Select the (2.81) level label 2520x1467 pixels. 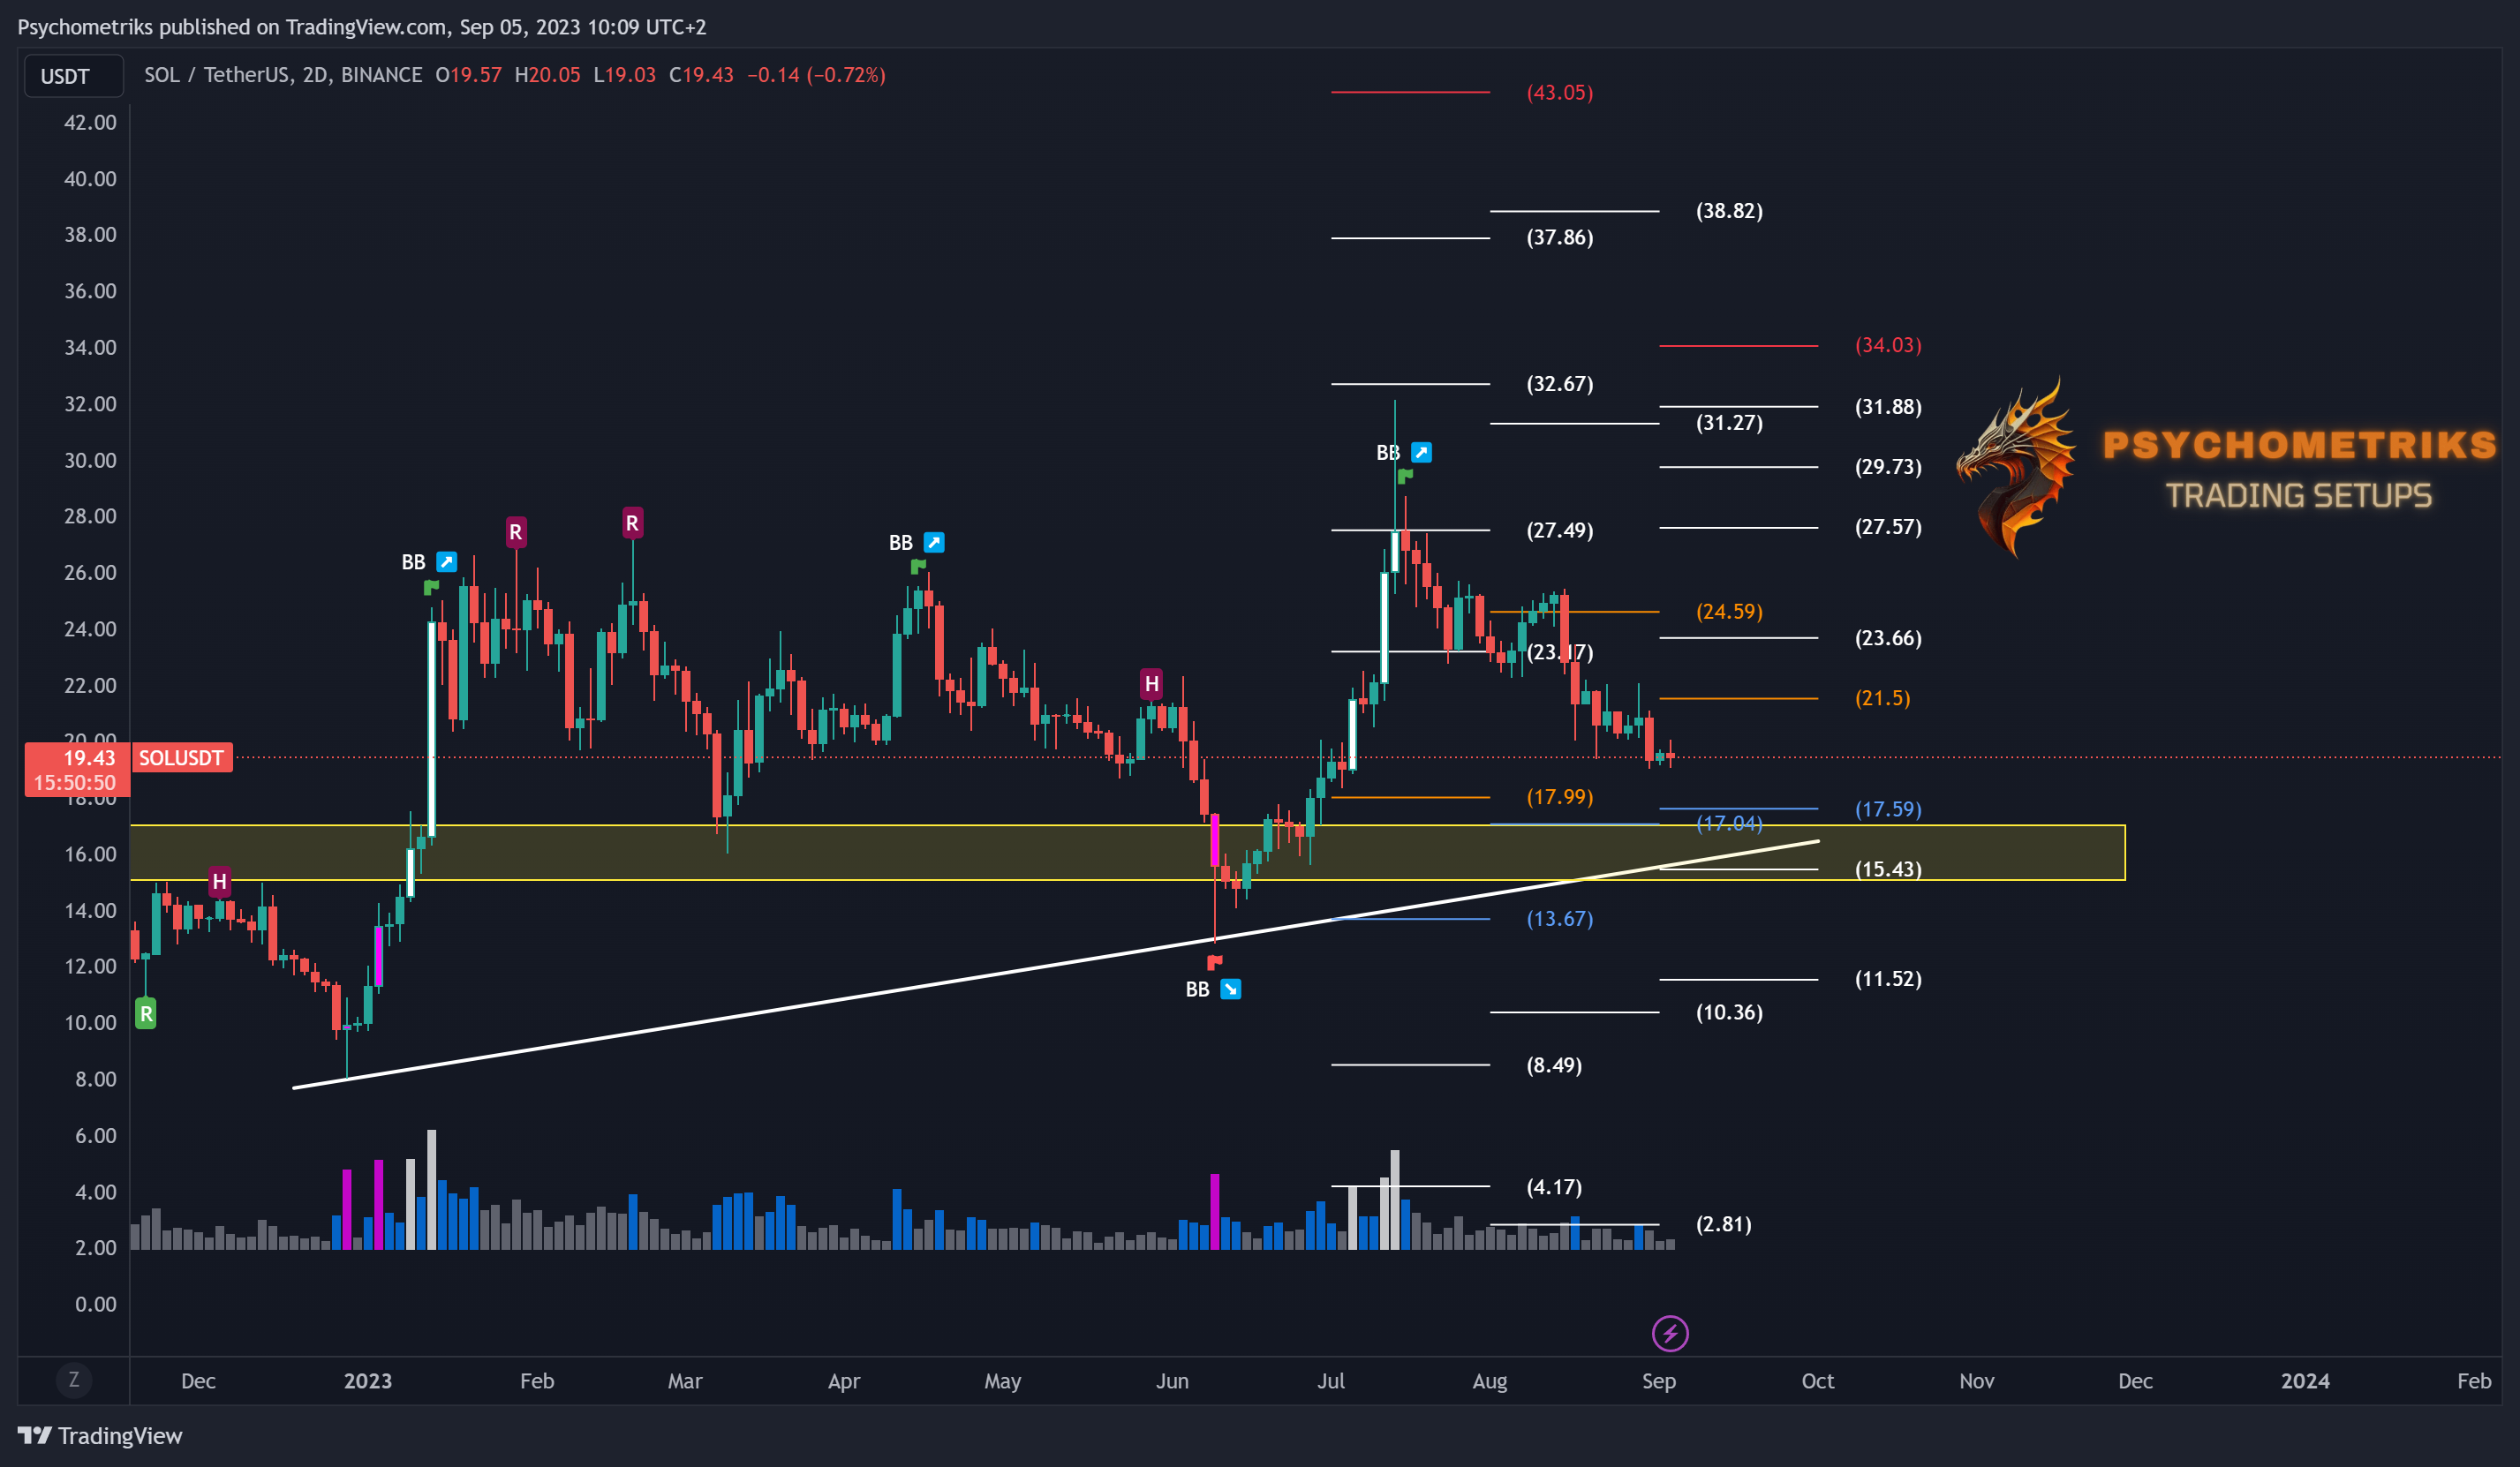[1723, 1224]
